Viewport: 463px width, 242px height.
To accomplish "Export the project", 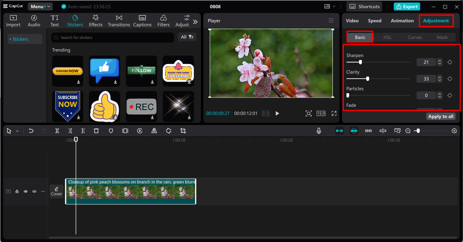I will (407, 7).
